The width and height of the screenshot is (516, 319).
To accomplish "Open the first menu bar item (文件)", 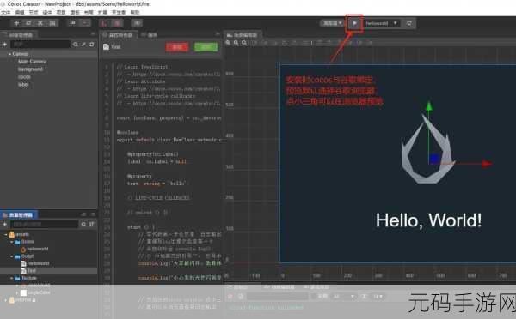I will coord(6,13).
